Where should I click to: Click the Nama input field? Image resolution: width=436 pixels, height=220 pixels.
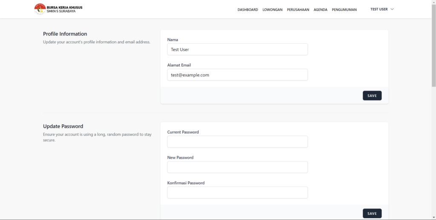tap(238, 49)
